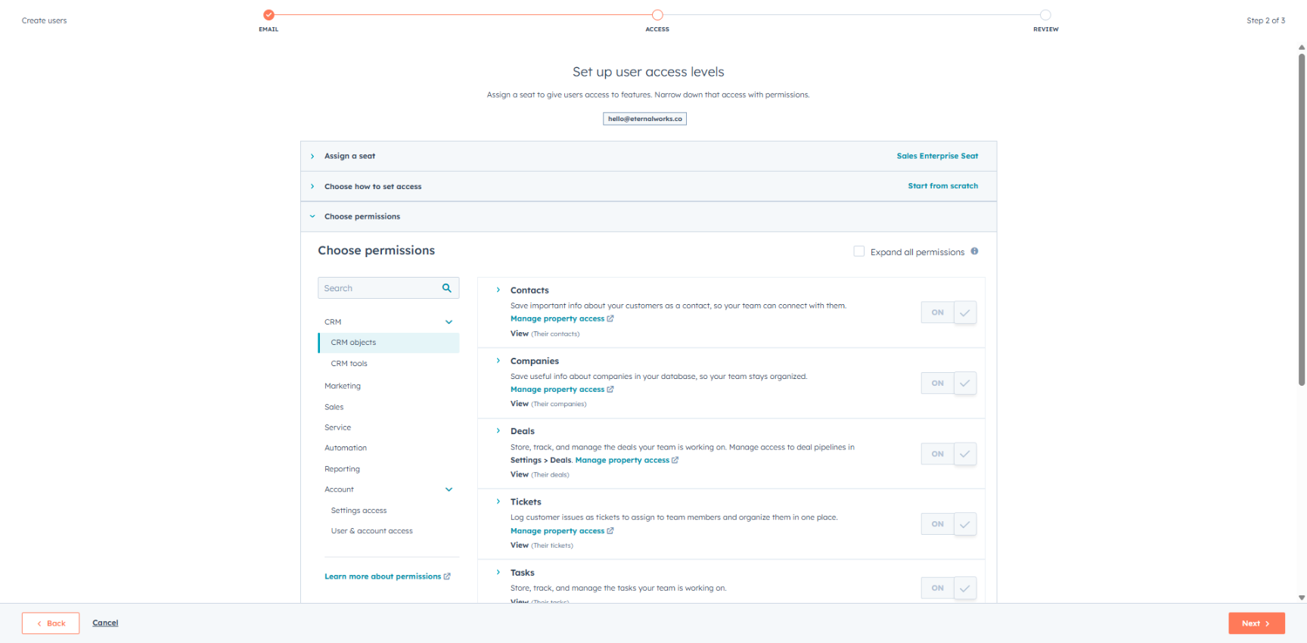
Task: Click the checkmark icon on Deals toggle
Action: click(x=965, y=454)
